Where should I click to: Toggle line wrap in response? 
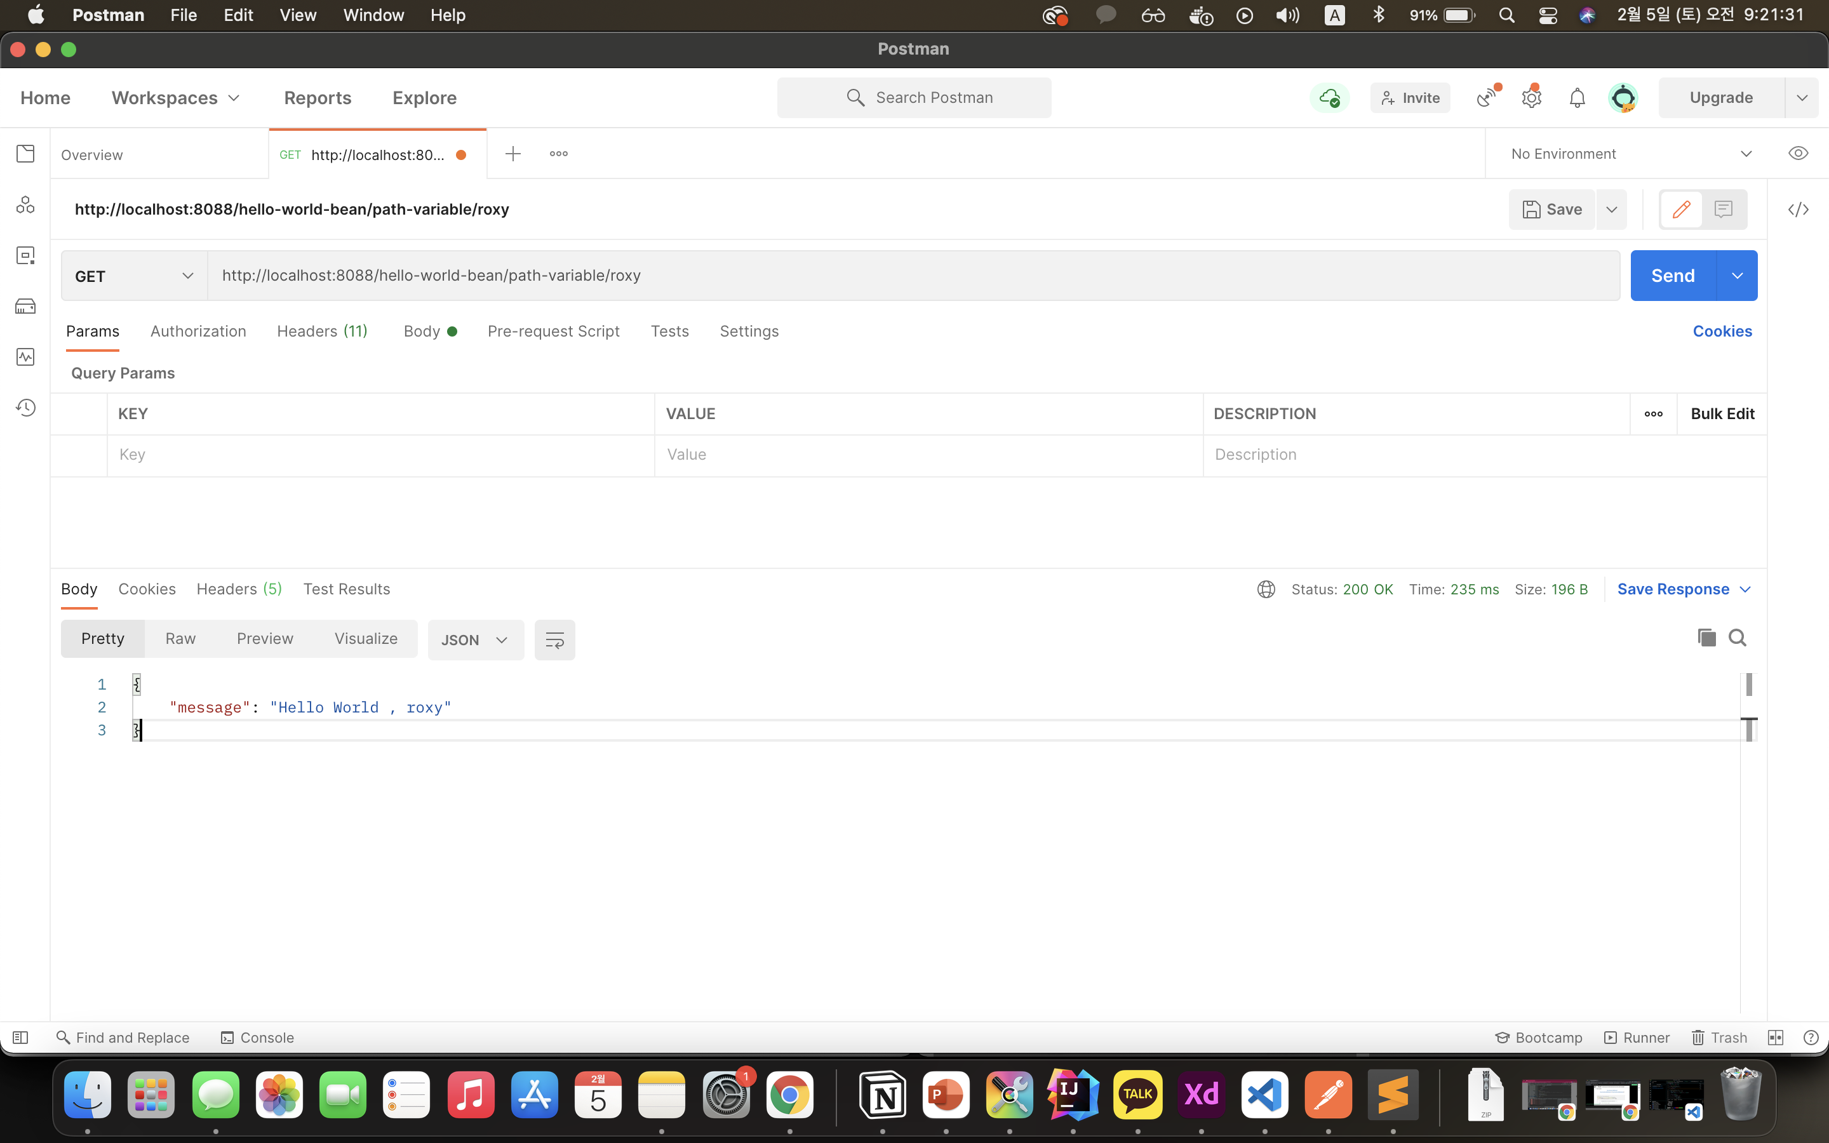click(x=554, y=640)
